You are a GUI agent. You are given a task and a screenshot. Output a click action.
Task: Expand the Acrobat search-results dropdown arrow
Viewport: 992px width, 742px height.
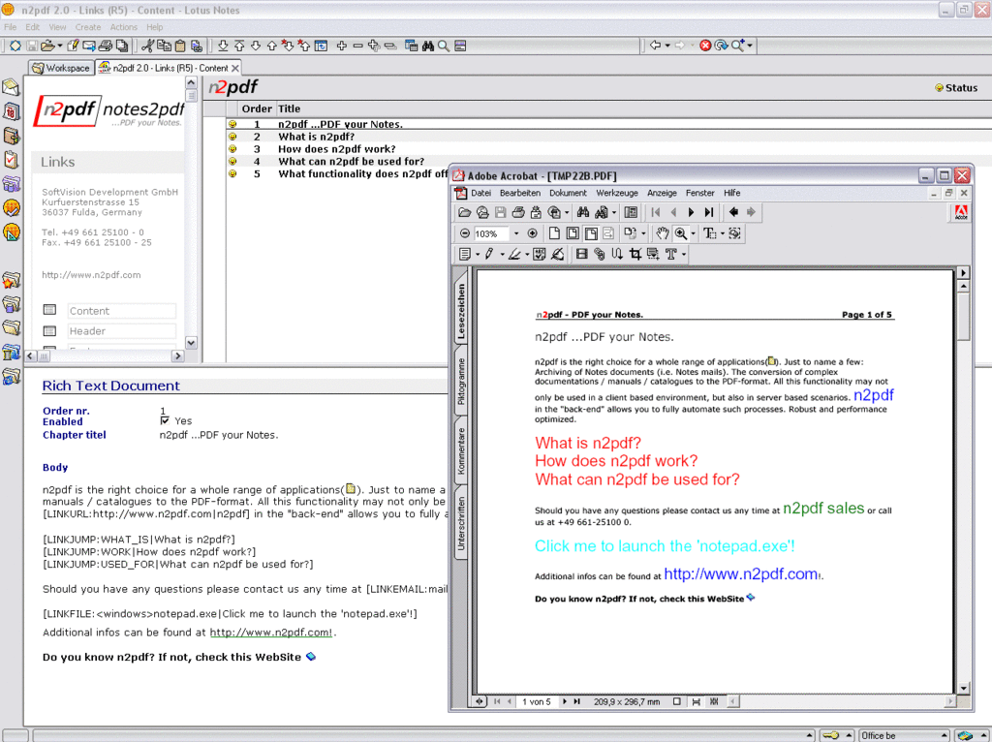click(x=613, y=212)
